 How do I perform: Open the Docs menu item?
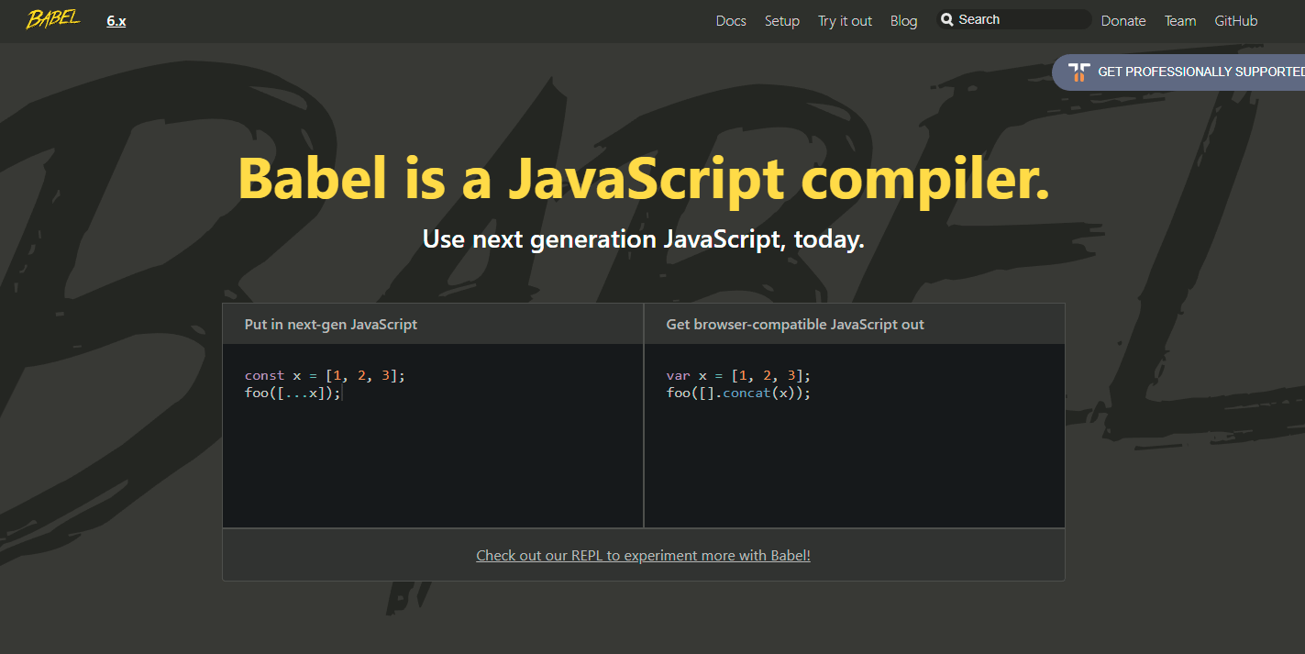point(731,20)
